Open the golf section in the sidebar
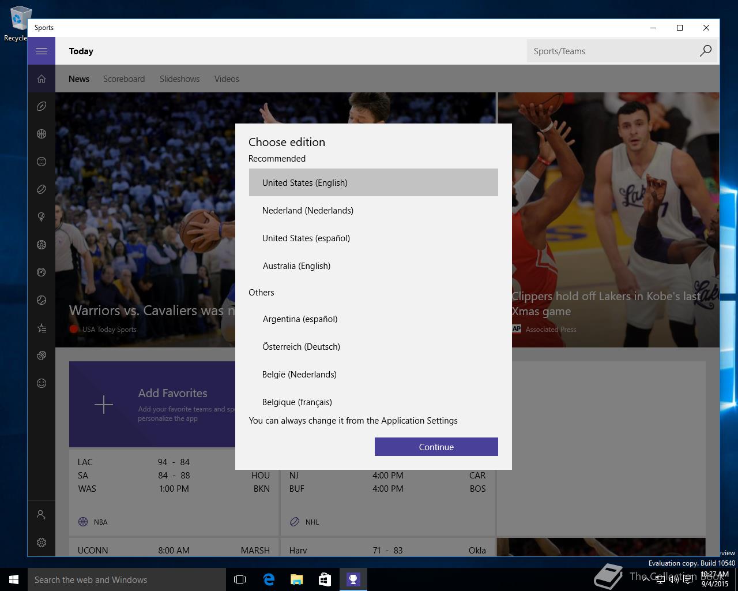738x591 pixels. coord(42,217)
